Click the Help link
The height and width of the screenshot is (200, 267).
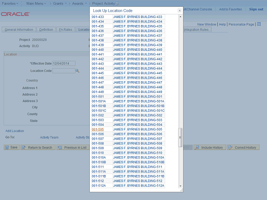pos(222,24)
